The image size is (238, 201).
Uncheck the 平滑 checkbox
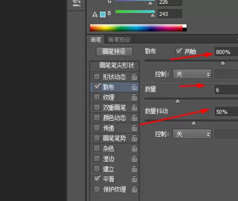coord(97,179)
